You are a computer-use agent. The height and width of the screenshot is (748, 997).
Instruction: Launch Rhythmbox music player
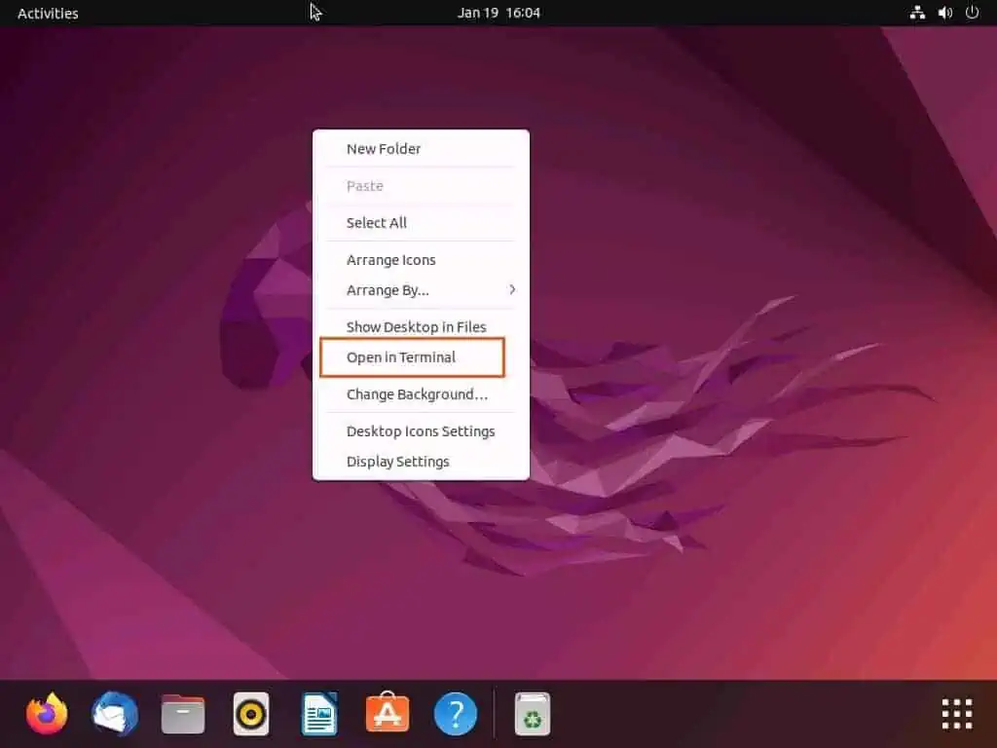pos(250,713)
